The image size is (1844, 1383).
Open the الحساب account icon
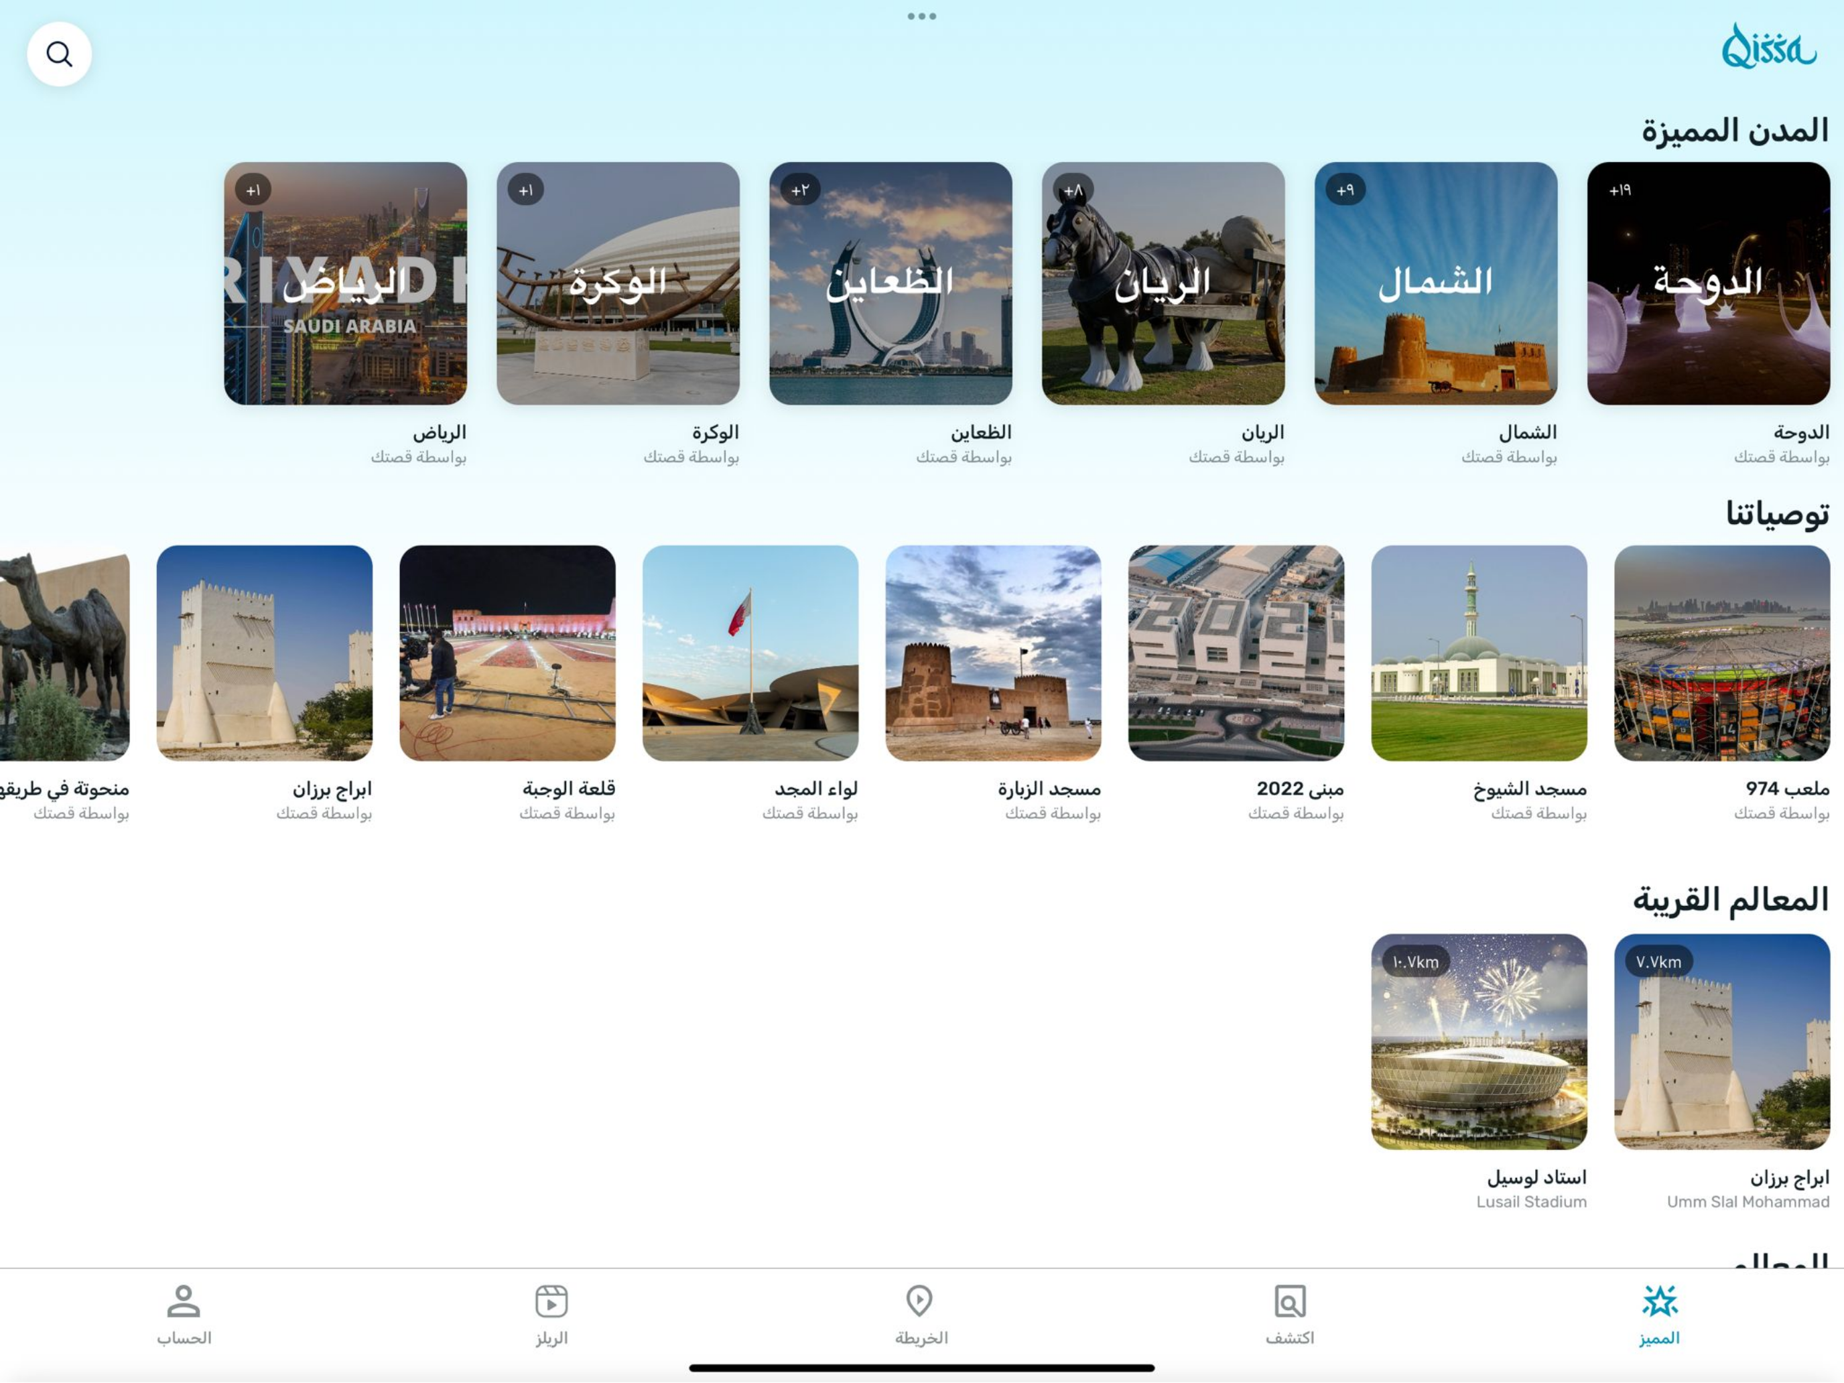[x=184, y=1301]
